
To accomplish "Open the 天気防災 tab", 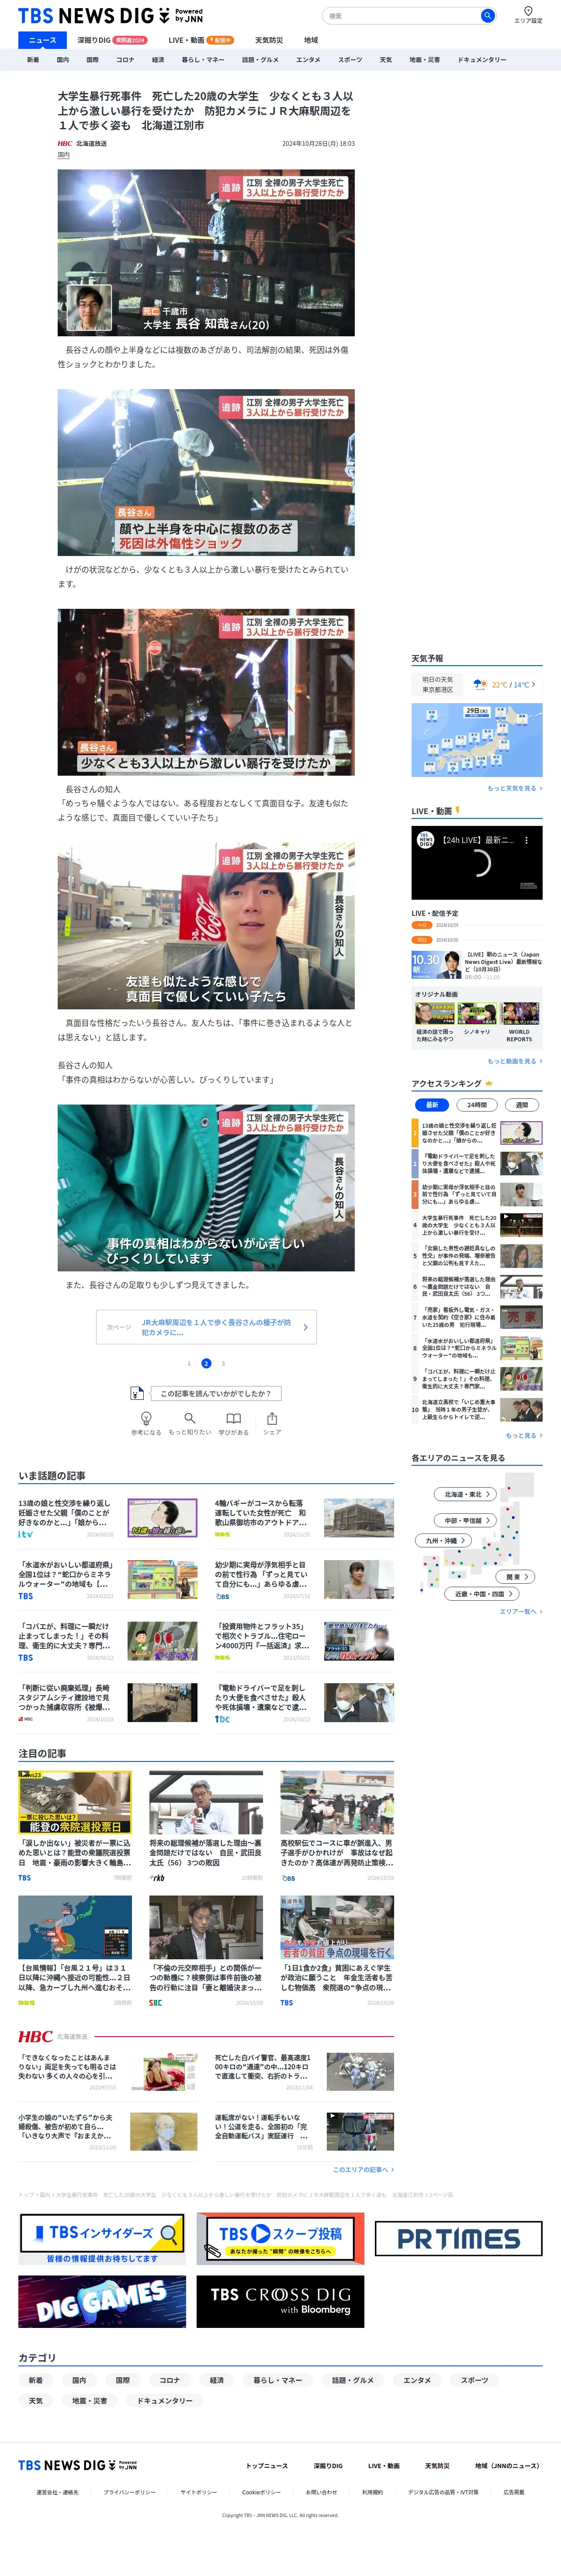I will (269, 40).
